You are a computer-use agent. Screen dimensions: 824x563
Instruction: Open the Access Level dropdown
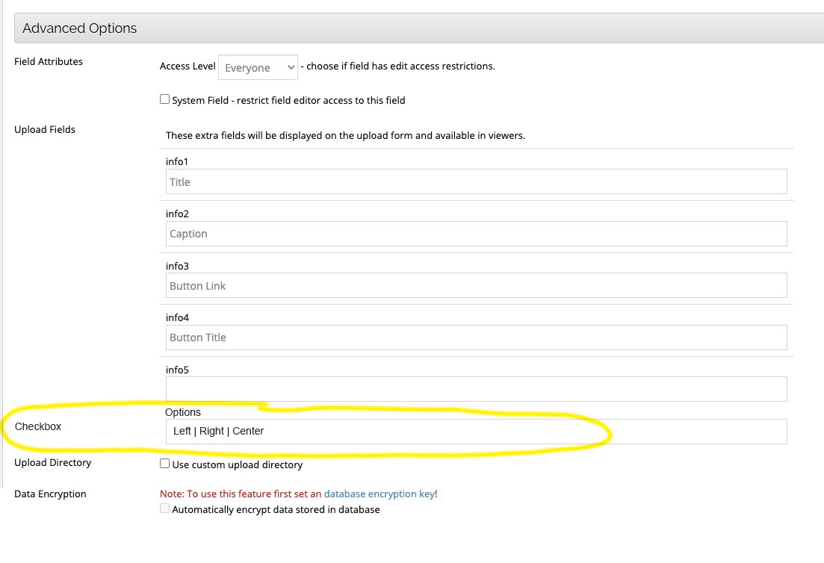[x=258, y=67]
